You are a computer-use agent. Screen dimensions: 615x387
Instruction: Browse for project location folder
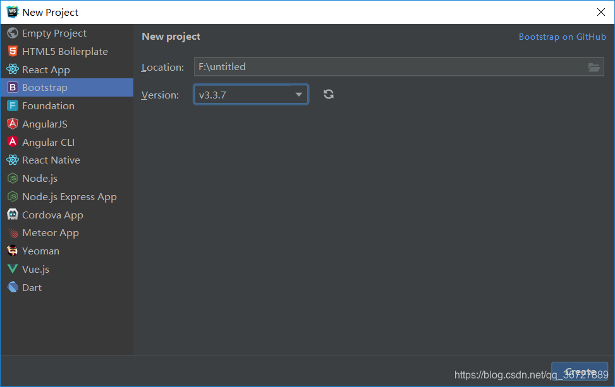(594, 68)
